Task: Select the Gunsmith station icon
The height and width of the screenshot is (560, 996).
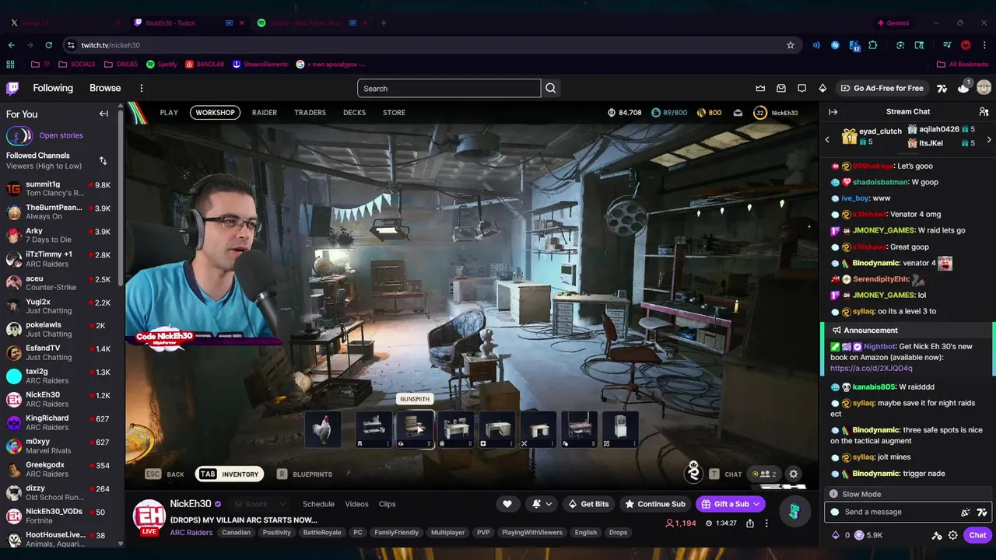Action: click(415, 429)
